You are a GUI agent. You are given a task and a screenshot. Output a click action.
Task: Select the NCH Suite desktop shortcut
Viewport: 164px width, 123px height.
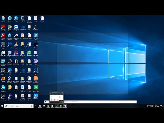(x=36, y=27)
